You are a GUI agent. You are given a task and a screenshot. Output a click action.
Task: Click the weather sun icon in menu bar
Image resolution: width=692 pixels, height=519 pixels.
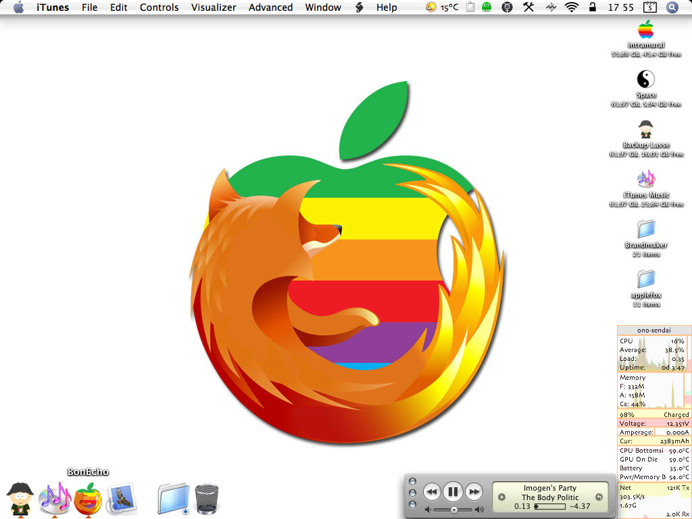click(x=430, y=7)
